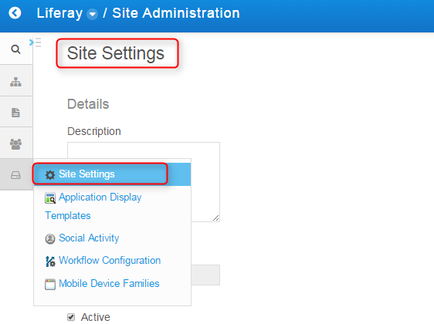Open the Pages sitemap sidebar icon
This screenshot has height=324, width=434.
(15, 82)
